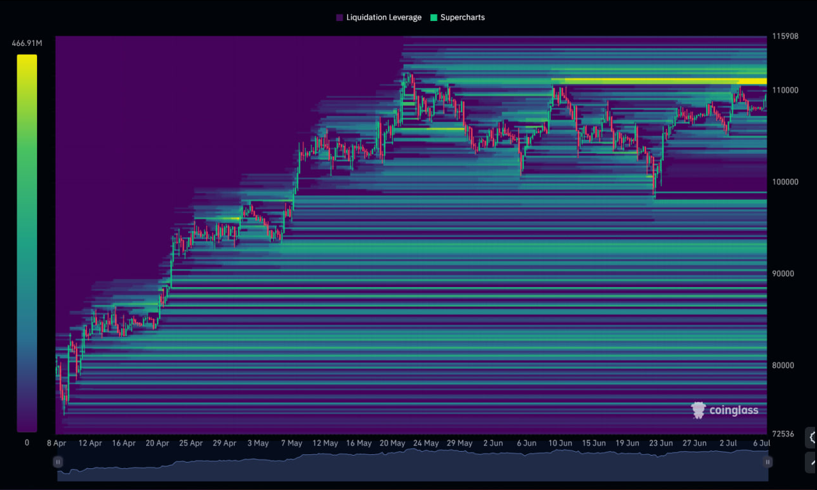The height and width of the screenshot is (490, 817).
Task: Grab the left handle of the range slider
Action: [x=57, y=461]
